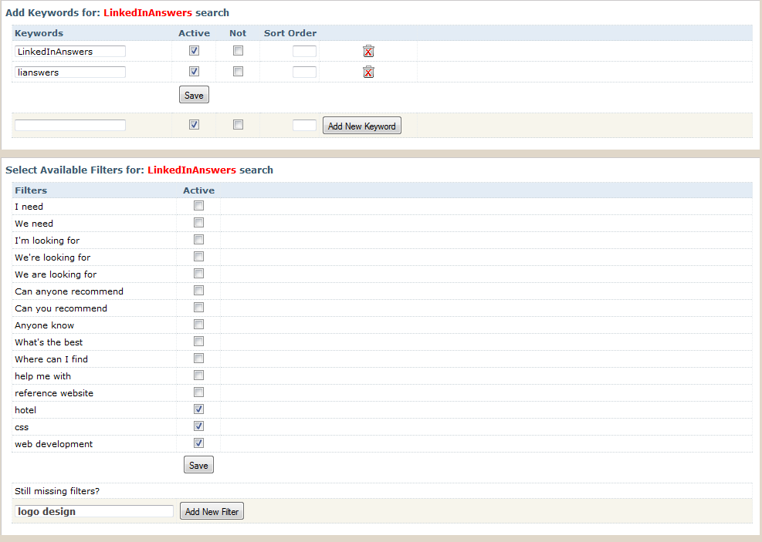Save the keywords list
Screen dimensions: 762x542
point(194,95)
